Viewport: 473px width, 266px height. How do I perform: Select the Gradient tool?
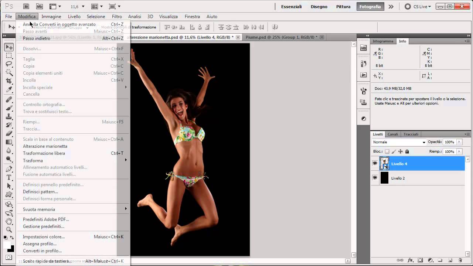(x=9, y=142)
